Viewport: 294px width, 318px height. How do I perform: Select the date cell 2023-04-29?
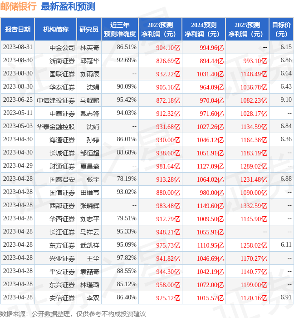tap(18, 166)
